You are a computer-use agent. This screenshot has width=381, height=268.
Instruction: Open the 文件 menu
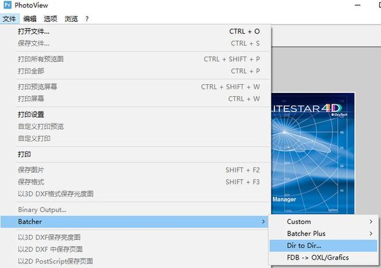(9, 19)
